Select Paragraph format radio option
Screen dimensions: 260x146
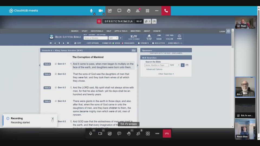click(123, 43)
